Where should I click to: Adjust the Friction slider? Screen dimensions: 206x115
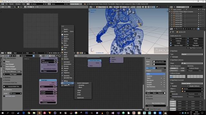[177, 68]
